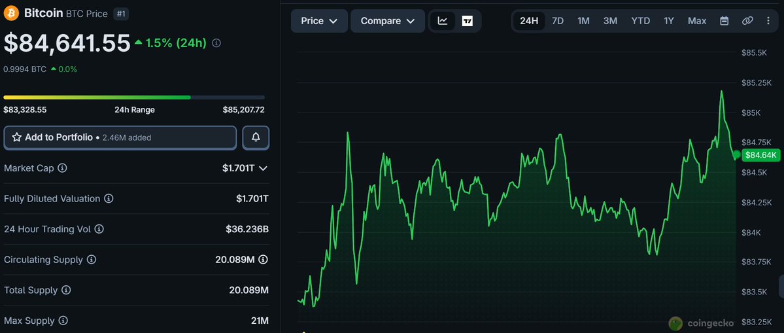Open 24 Hour Trading Vol info icon
The width and height of the screenshot is (784, 333).
pos(99,230)
